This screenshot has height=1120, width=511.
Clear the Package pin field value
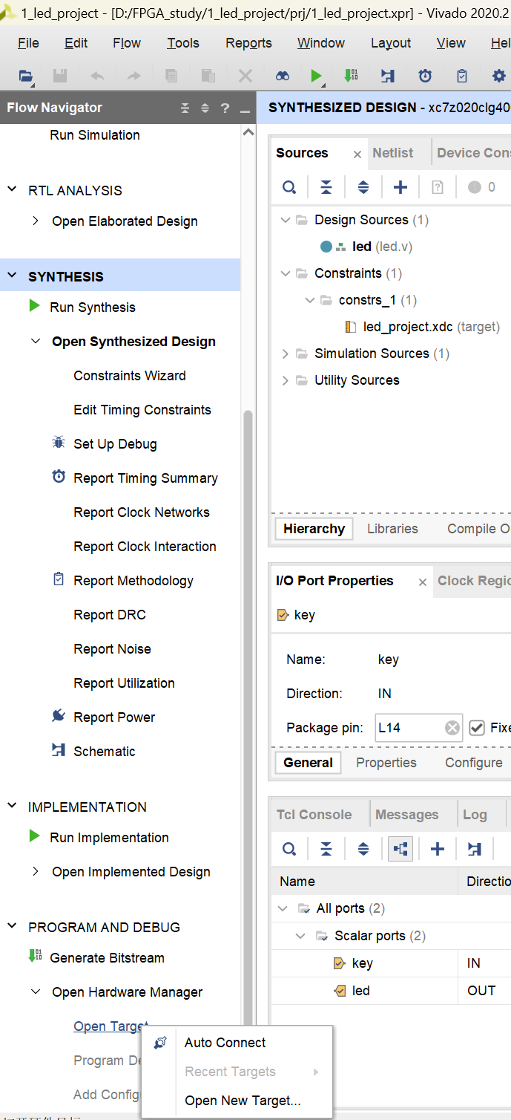point(452,728)
